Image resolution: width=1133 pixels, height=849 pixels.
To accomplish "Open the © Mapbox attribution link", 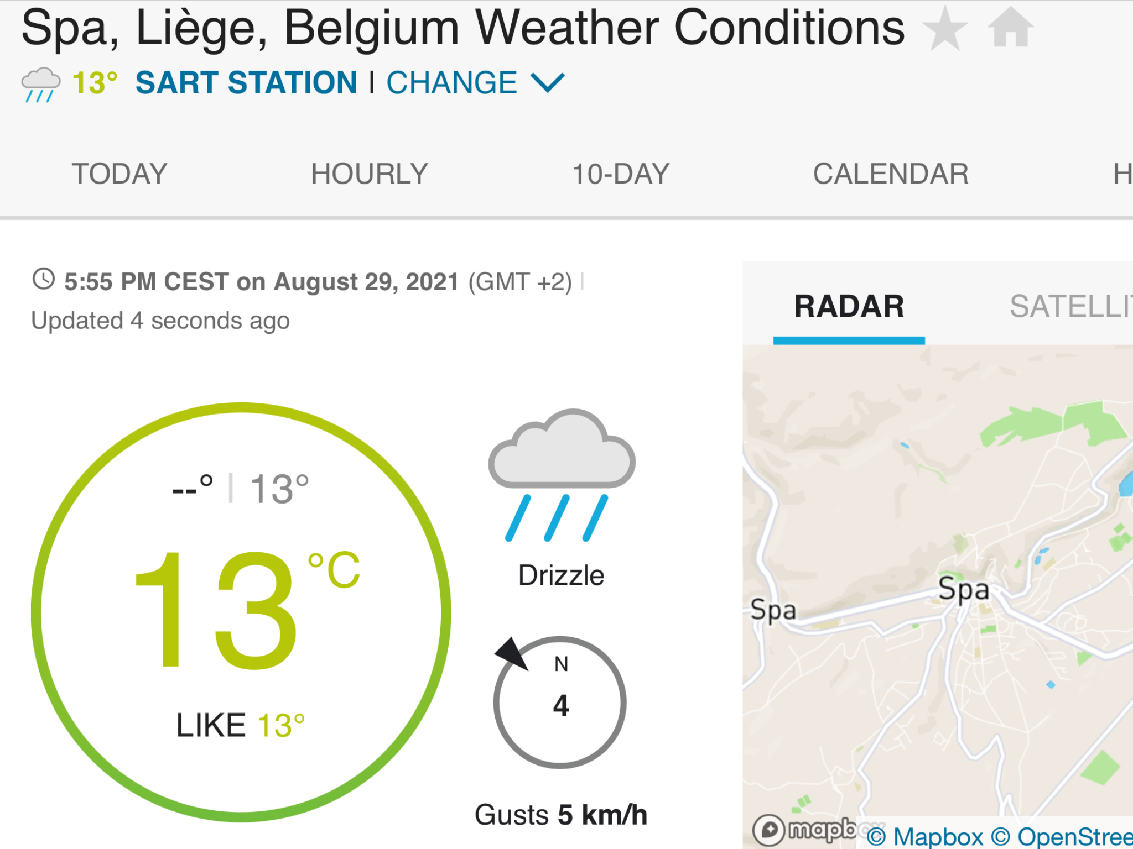I will [x=924, y=836].
